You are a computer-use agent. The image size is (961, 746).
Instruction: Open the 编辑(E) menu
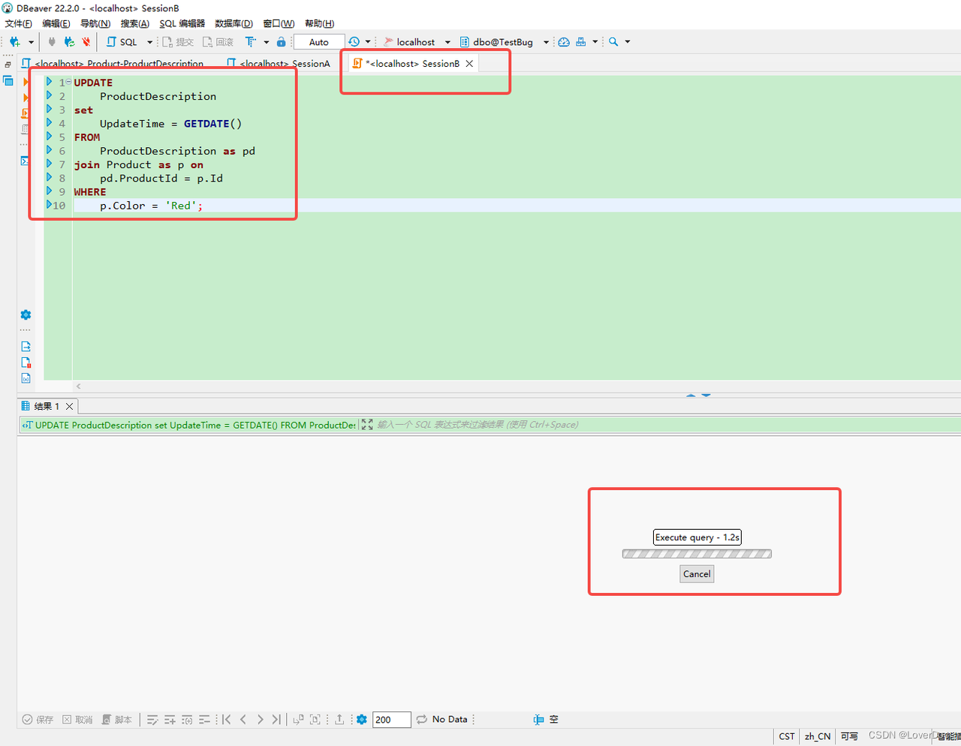[x=56, y=23]
